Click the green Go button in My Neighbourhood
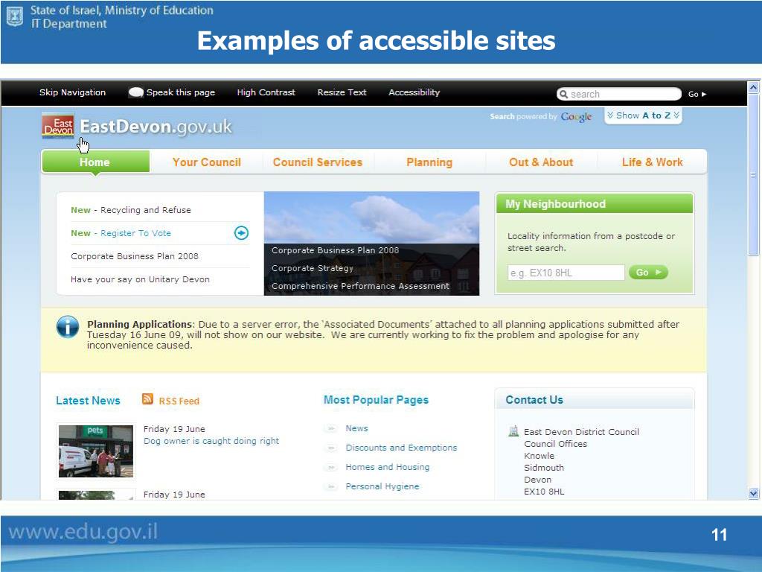The width and height of the screenshot is (762, 572). point(648,273)
